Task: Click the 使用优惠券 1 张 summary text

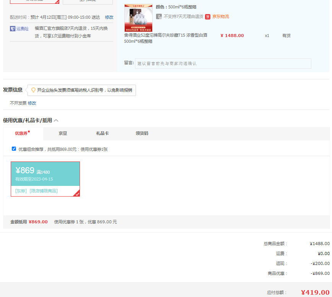Action: (x=86, y=222)
